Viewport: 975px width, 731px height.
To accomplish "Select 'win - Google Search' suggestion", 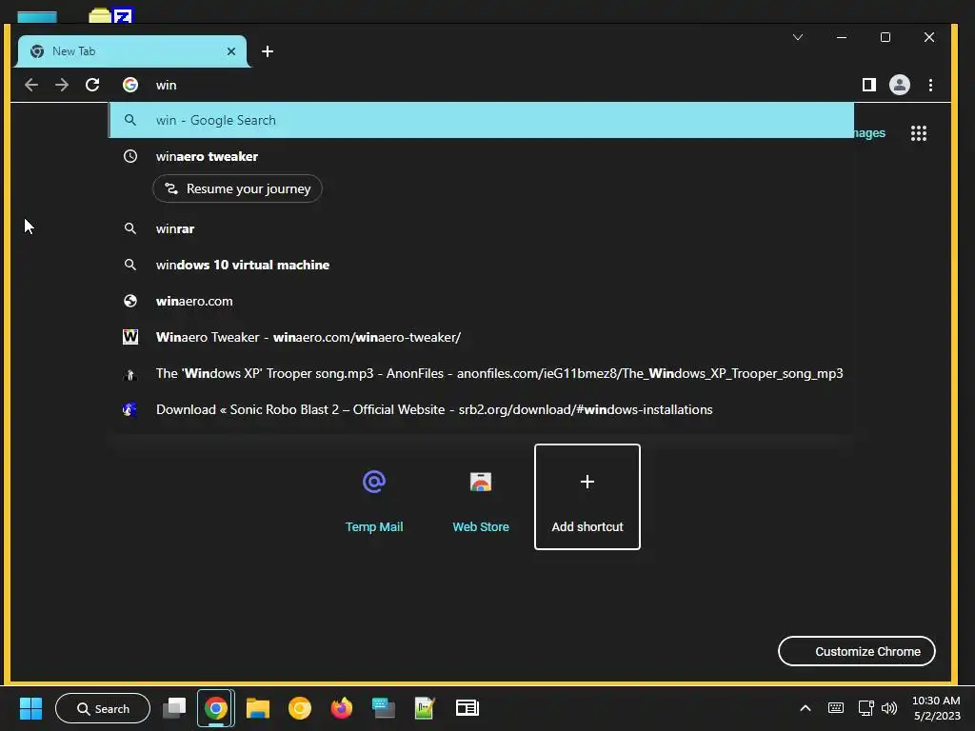I will pyautogui.click(x=481, y=120).
